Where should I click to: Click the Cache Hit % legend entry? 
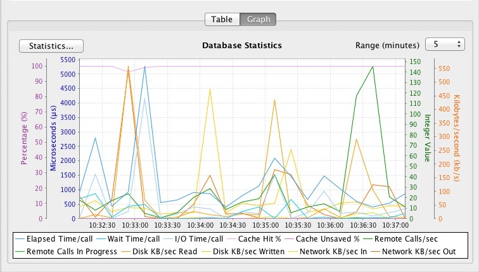pyautogui.click(x=255, y=239)
